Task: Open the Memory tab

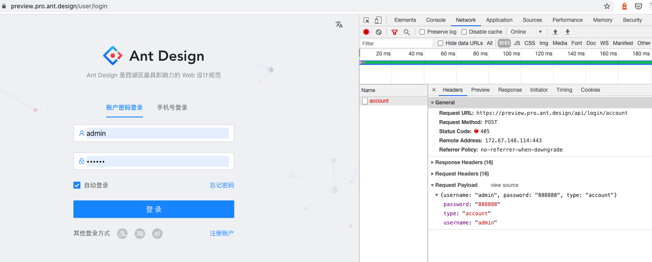Action: 603,20
